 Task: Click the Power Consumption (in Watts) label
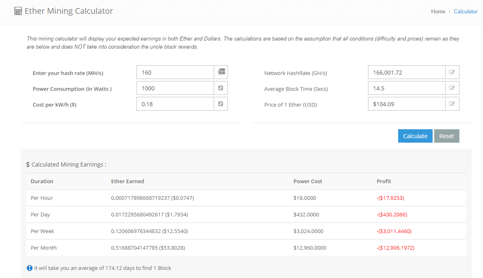click(72, 89)
